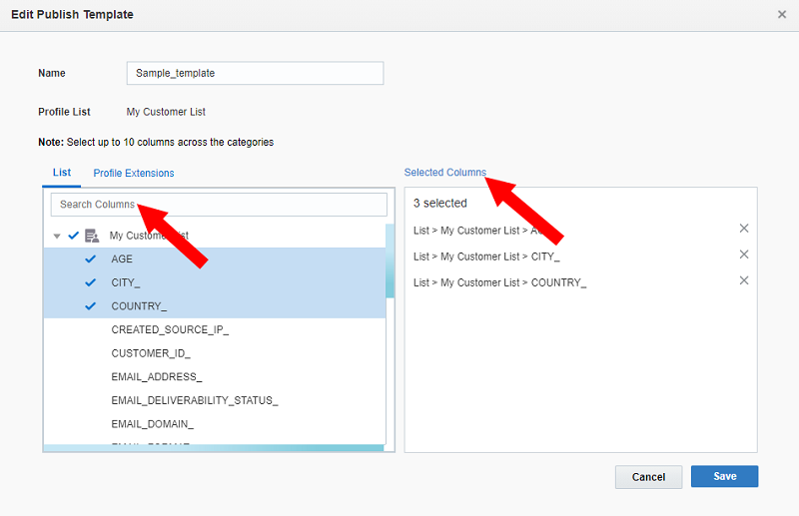Click the Selected Columns heading link

coord(444,173)
